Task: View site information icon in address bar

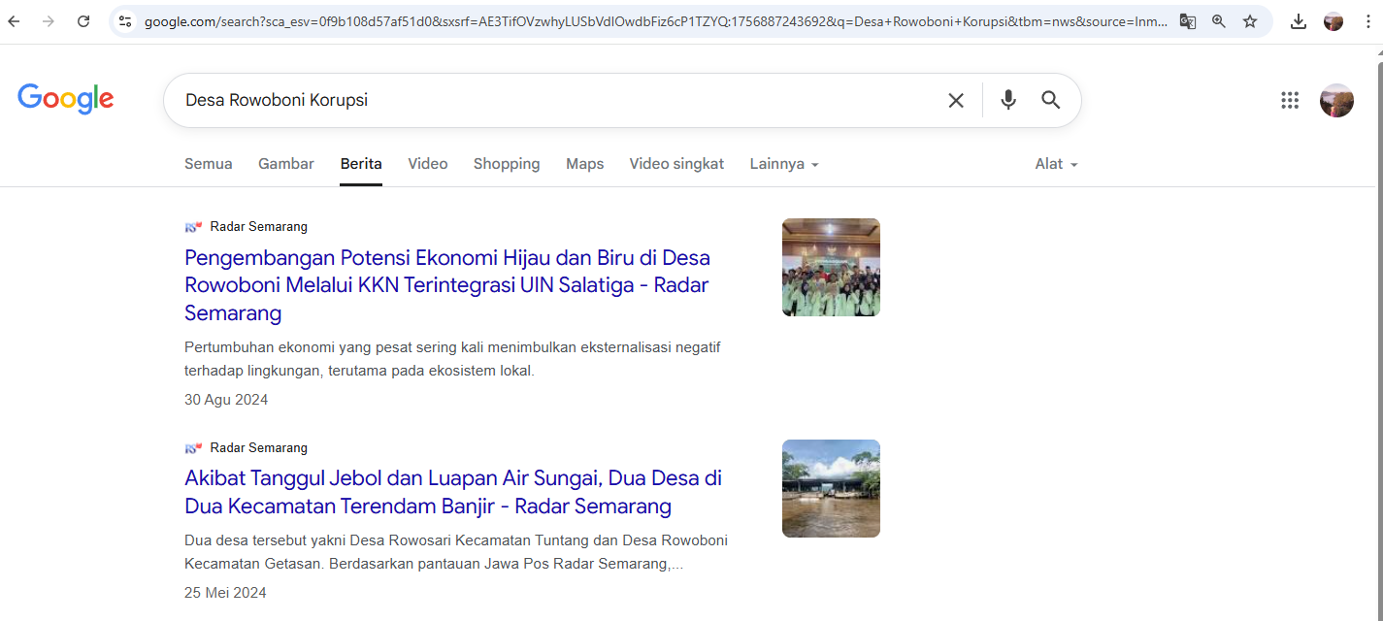Action: click(124, 21)
